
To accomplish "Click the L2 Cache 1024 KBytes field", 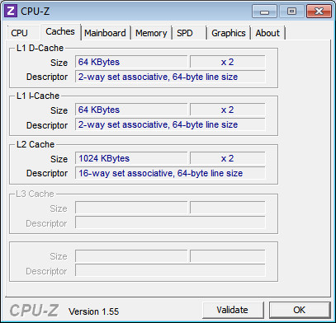I will 131,158.
